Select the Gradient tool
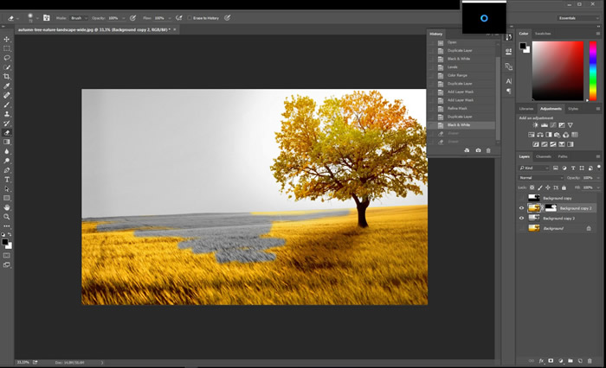This screenshot has width=606, height=368. (x=7, y=142)
